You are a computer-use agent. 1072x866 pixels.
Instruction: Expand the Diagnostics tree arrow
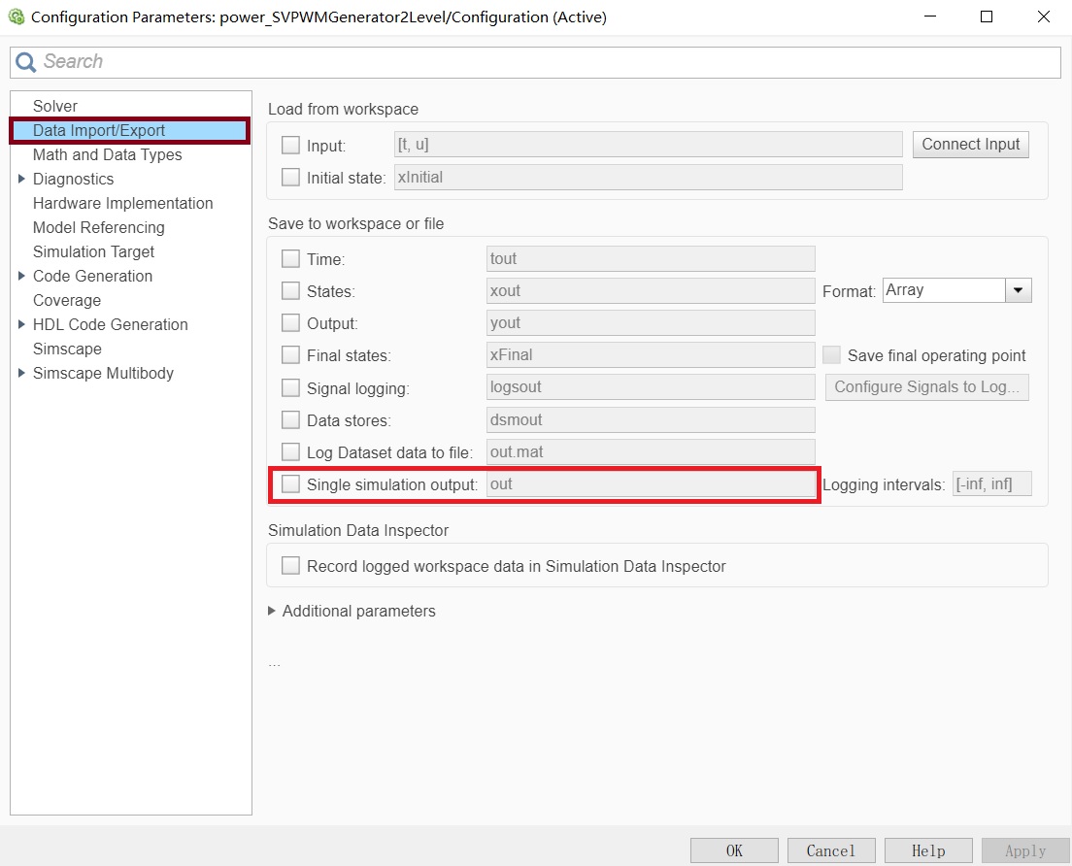(x=21, y=179)
